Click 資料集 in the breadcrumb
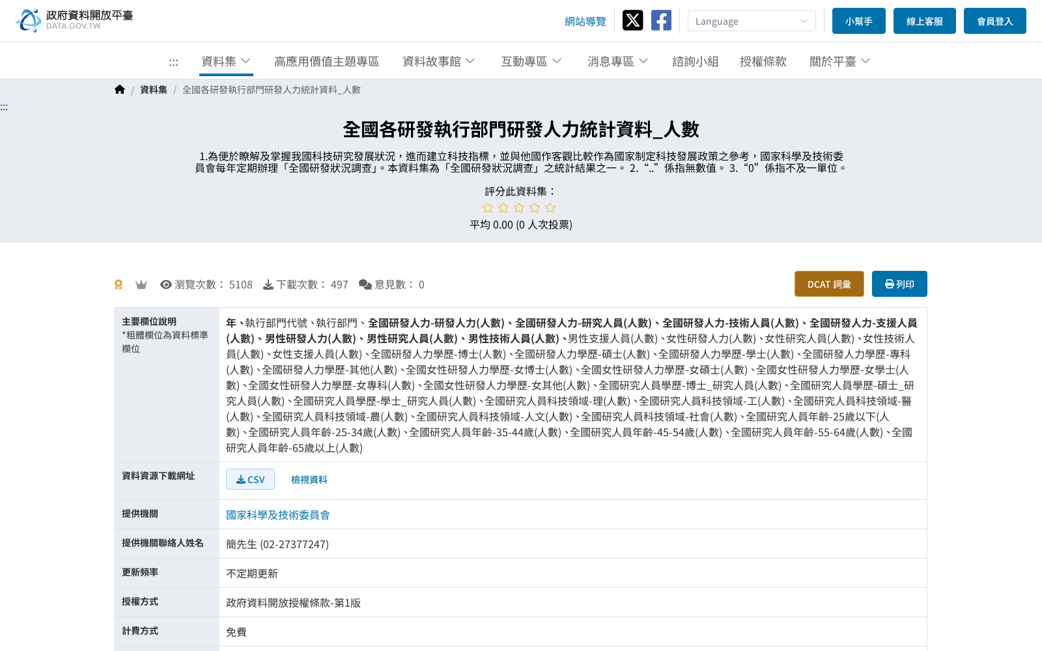This screenshot has height=651, width=1042. (x=154, y=90)
